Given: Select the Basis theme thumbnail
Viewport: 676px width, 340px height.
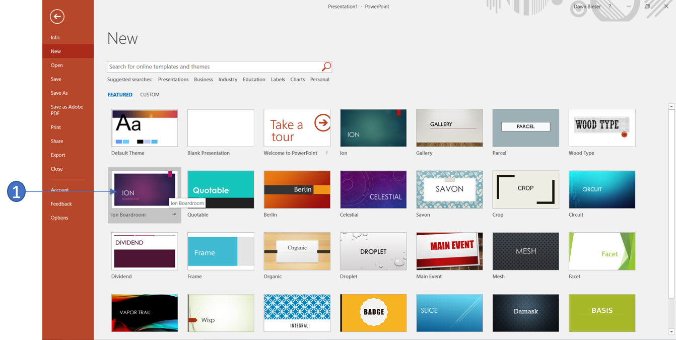Looking at the screenshot, I should [602, 313].
